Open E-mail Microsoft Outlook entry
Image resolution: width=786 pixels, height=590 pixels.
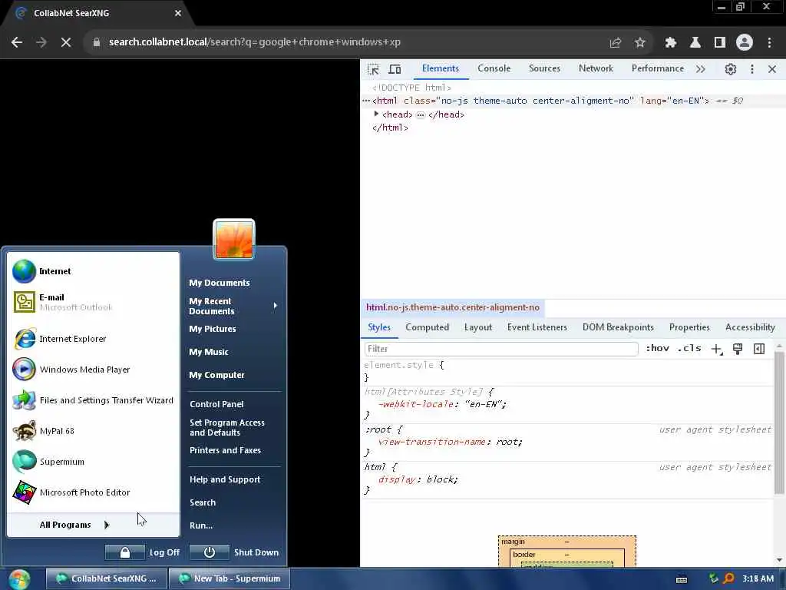point(93,302)
